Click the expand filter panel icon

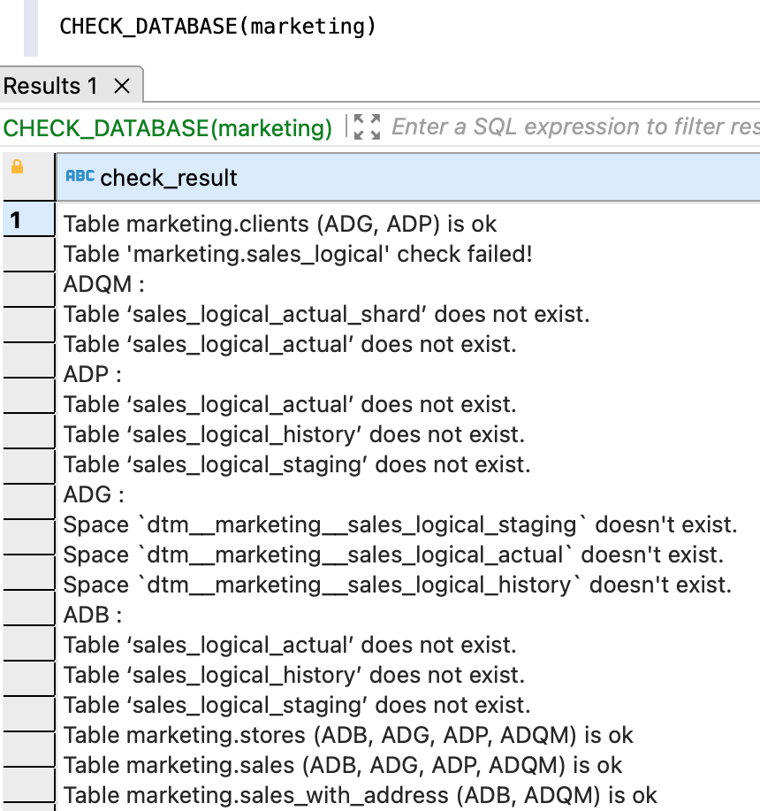[x=366, y=127]
